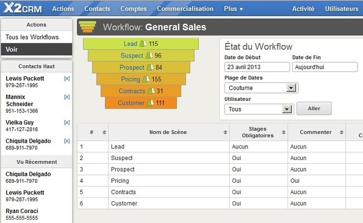Image resolution: width=363 pixels, height=223 pixels.
Task: Open Tous les Workflows link
Action: (32, 37)
